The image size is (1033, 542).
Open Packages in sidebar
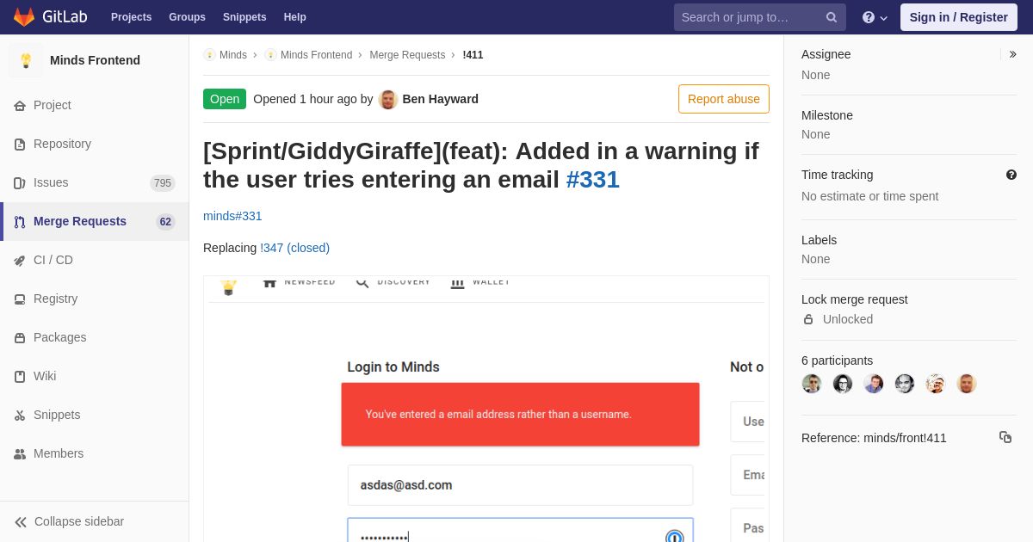[95, 337]
